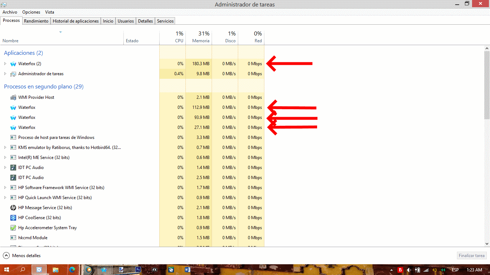
Task: Click the Bitdefender tray icon
Action: 400,270
